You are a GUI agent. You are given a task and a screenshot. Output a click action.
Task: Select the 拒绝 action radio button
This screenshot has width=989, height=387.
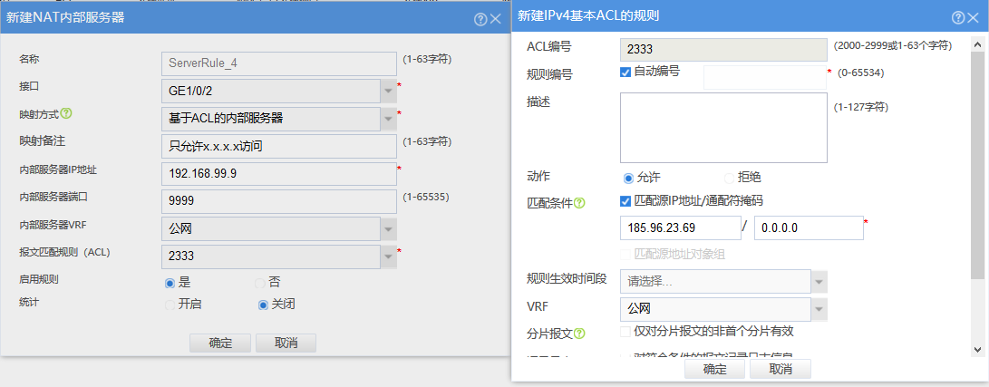[729, 178]
